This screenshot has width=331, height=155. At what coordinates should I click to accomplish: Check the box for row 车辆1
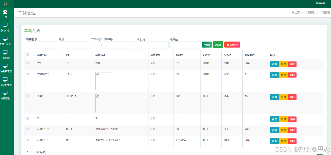(x=28, y=96)
